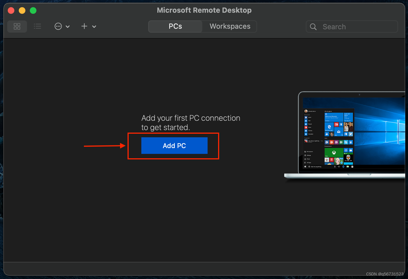Image resolution: width=408 pixels, height=279 pixels.
Task: Click the magnifying glass search icon
Action: [x=313, y=27]
